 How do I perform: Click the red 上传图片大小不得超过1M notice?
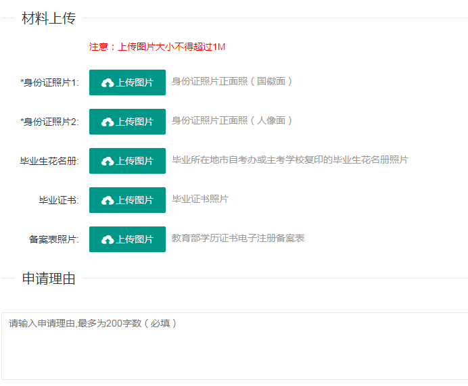tap(157, 47)
